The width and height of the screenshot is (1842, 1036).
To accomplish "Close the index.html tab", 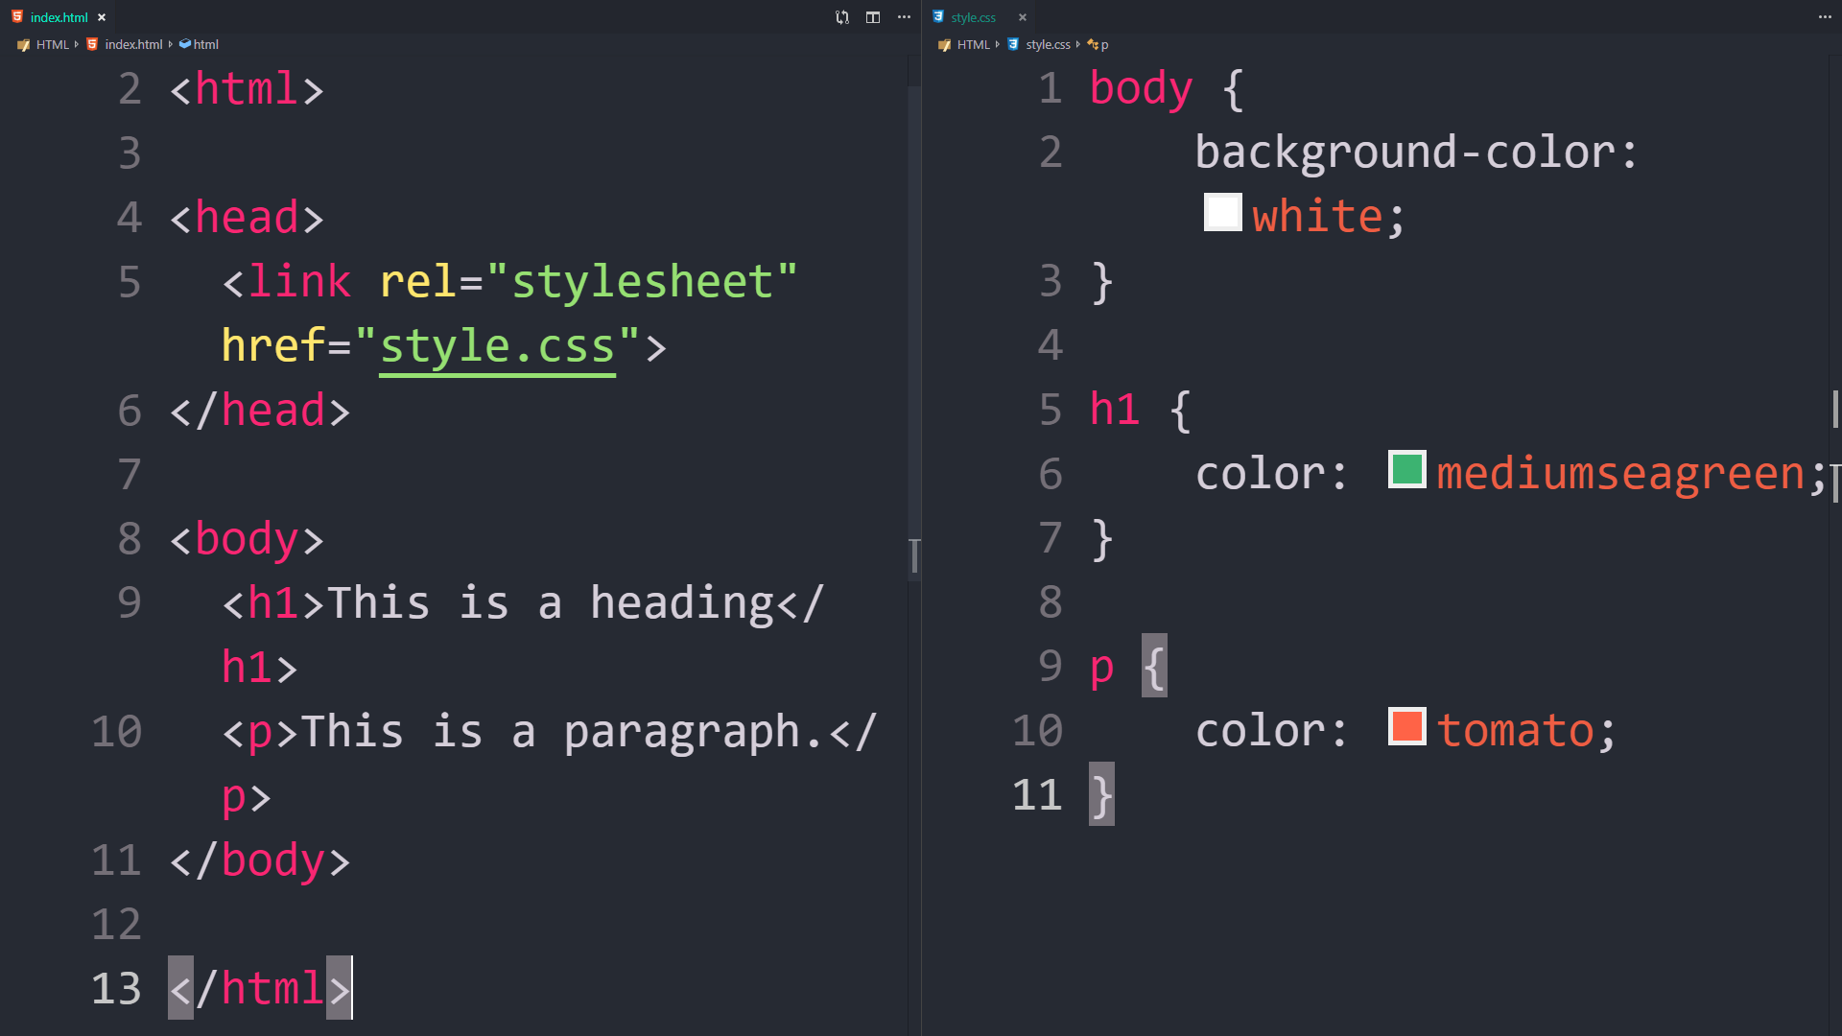I will tap(102, 17).
